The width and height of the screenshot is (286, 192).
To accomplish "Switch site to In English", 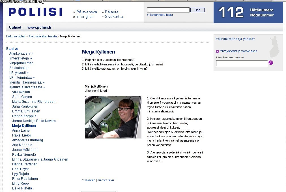I will coord(85,17).
